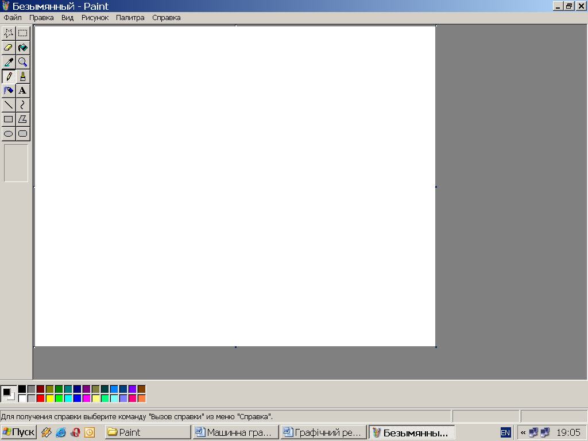Pick the black palette swatch

click(22, 389)
